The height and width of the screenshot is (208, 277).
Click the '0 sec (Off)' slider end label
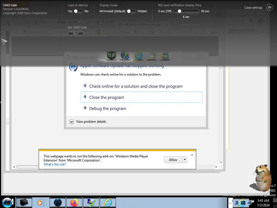pos(165,11)
